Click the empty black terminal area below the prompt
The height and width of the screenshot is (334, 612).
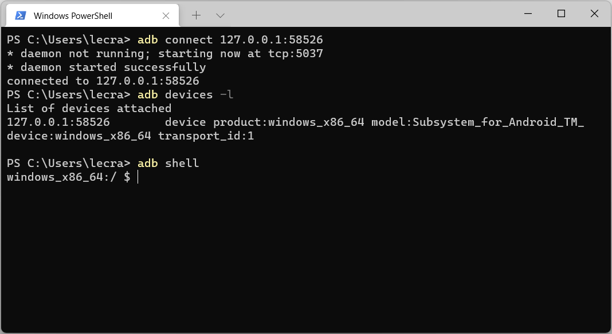pos(306,257)
